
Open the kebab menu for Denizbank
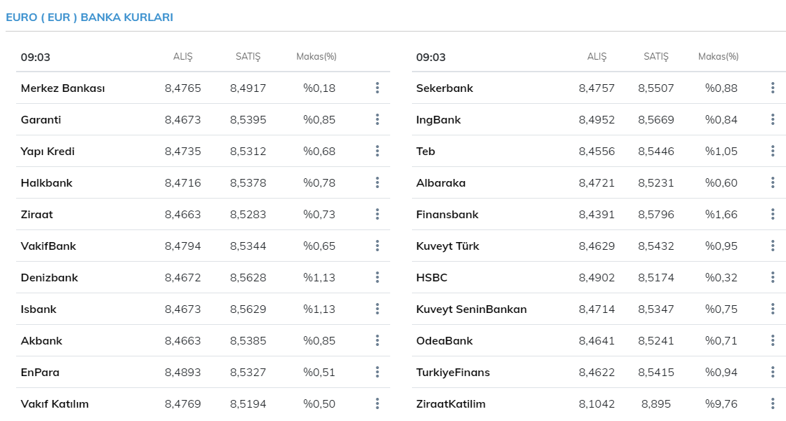click(378, 277)
